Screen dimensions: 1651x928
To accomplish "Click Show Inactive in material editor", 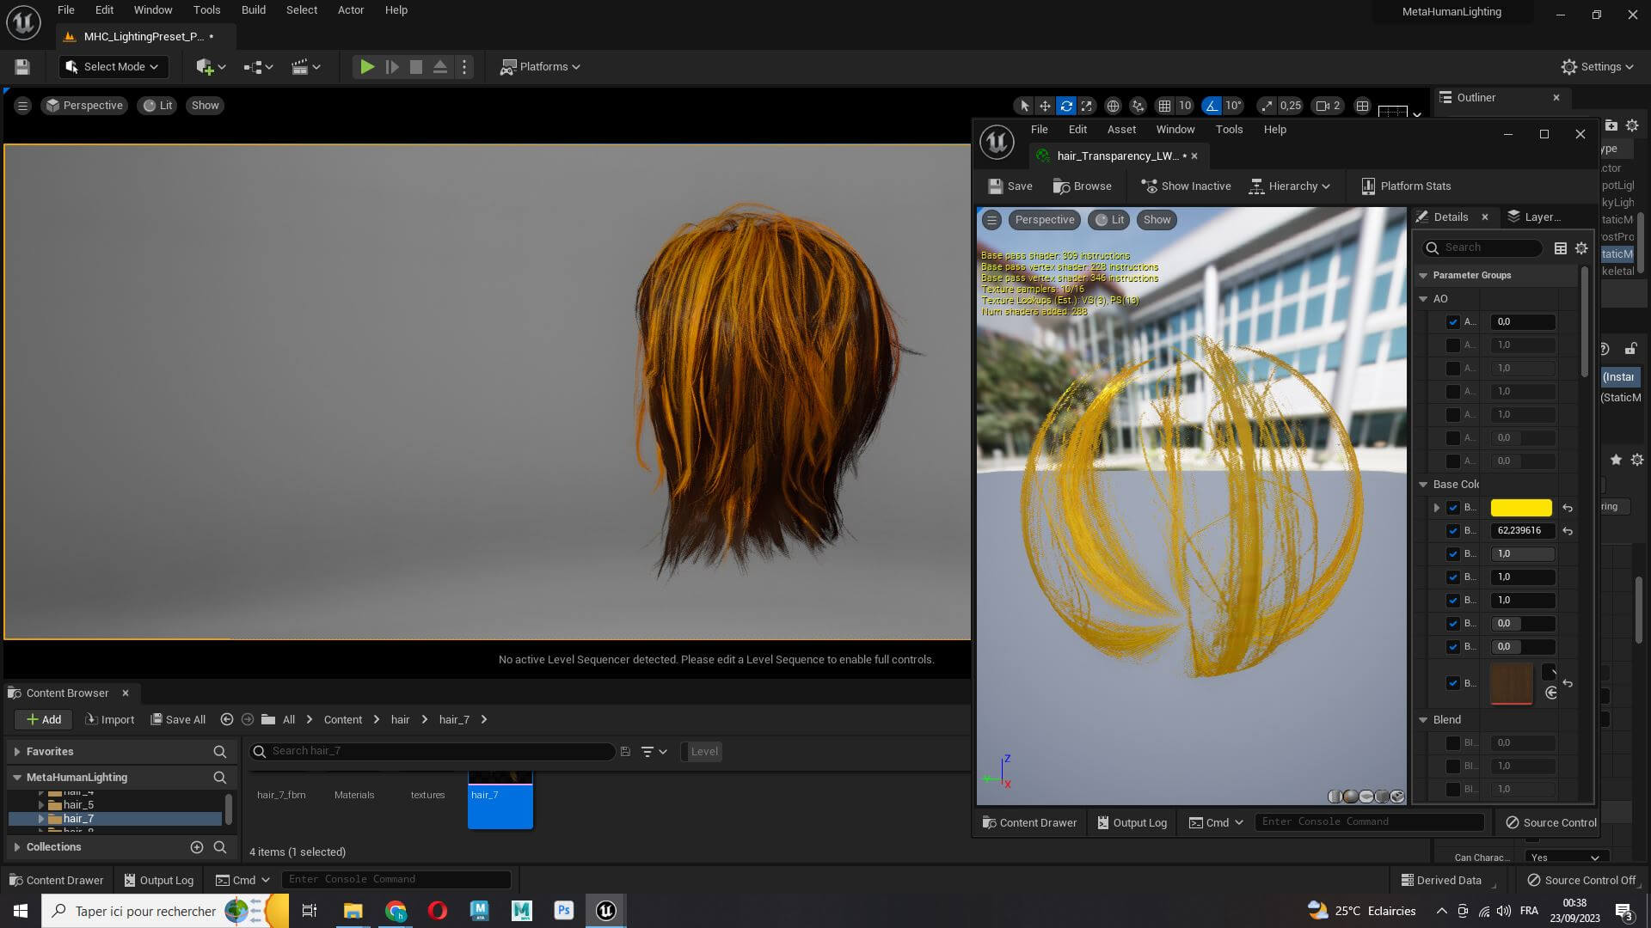I will [1186, 186].
